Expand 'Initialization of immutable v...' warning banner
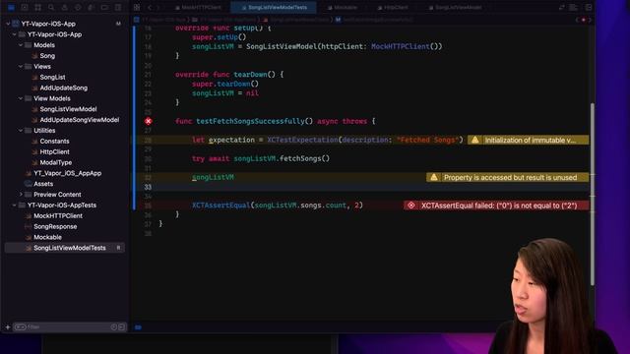This screenshot has height=354, width=630. [529, 140]
